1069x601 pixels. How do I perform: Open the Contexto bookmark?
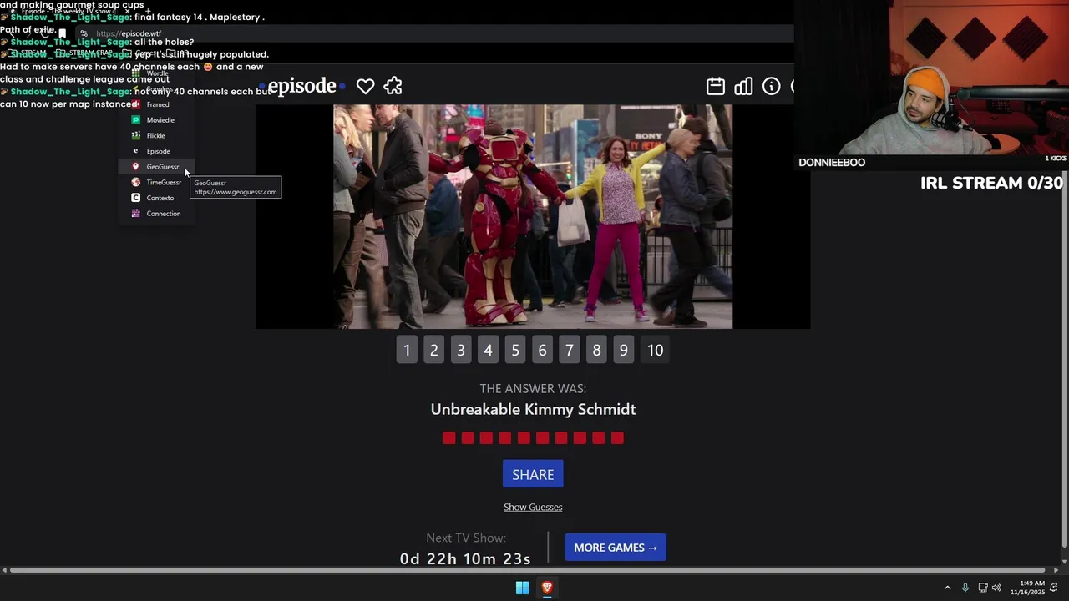[x=157, y=198]
